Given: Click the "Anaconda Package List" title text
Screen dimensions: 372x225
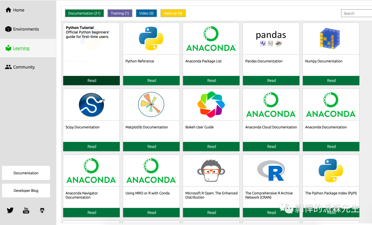Looking at the screenshot, I should tap(204, 61).
